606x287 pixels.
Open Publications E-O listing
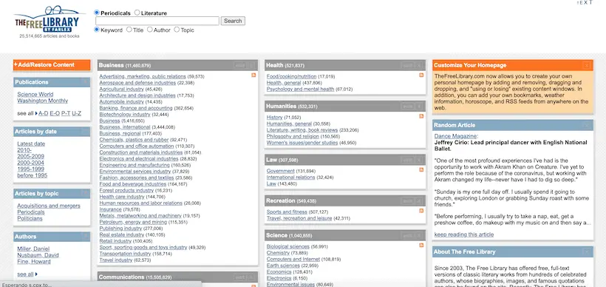(55, 113)
